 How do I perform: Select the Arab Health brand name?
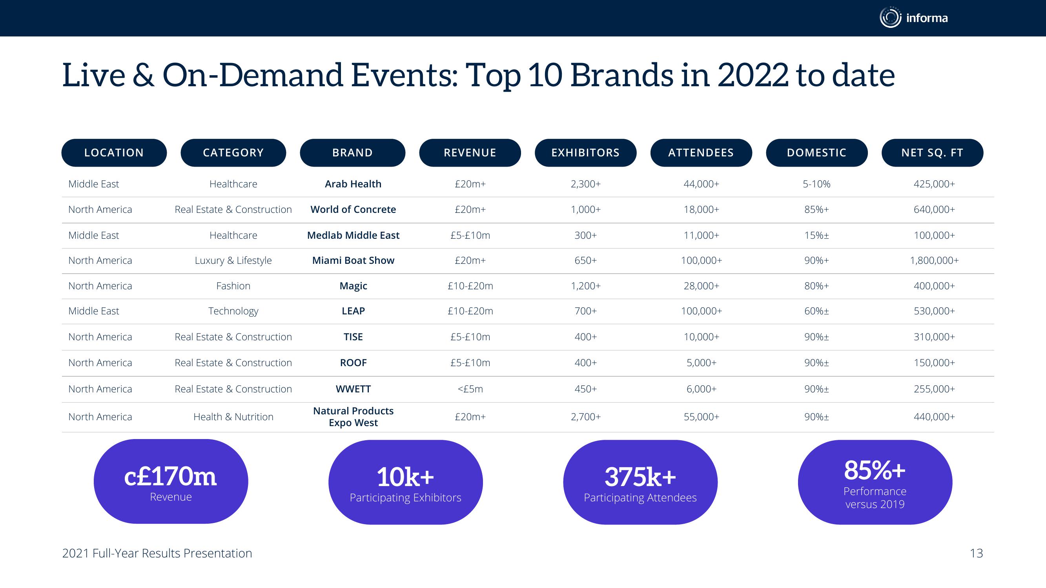[353, 184]
